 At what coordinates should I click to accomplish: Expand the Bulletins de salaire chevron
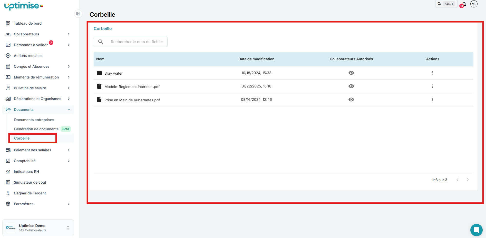(69, 88)
